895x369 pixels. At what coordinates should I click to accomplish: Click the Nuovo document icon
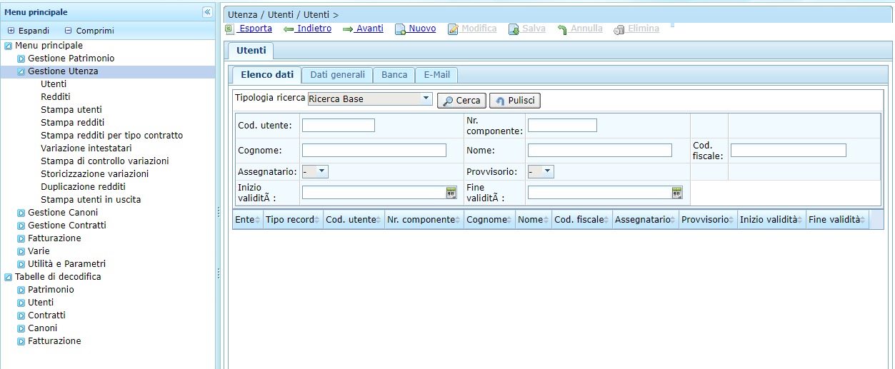[x=401, y=29]
